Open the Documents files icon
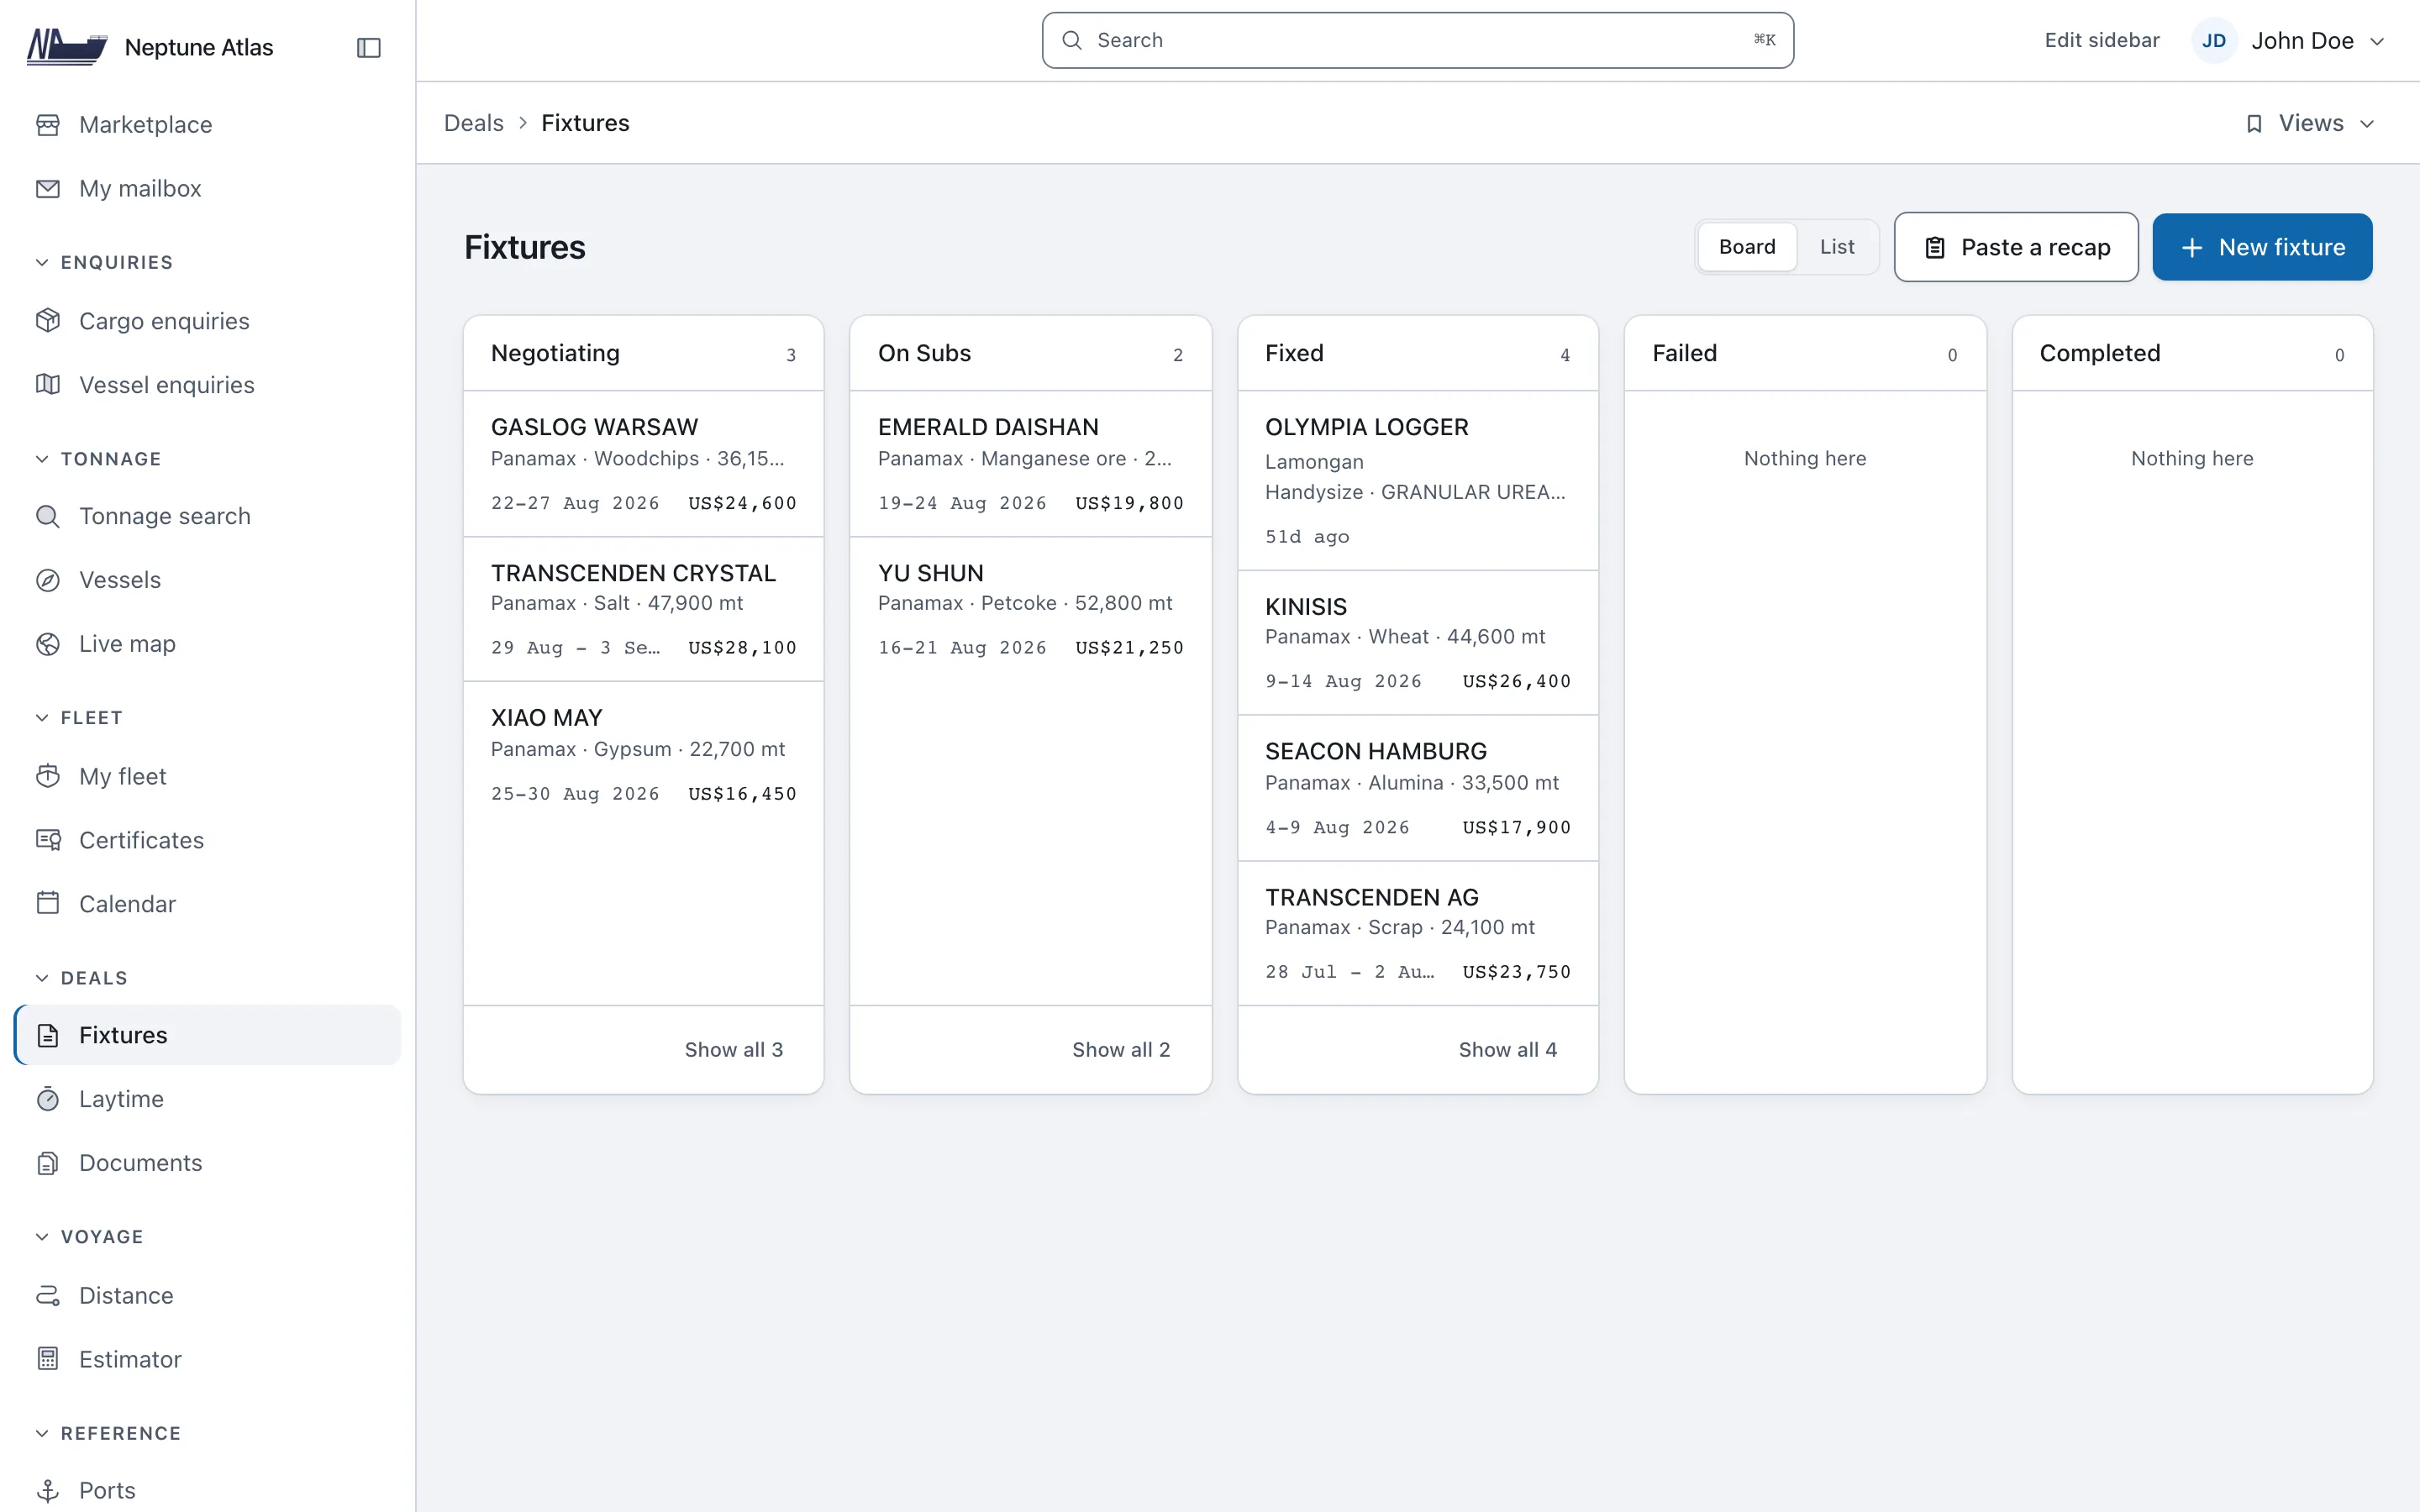Viewport: 2420px width, 1512px height. click(48, 1163)
